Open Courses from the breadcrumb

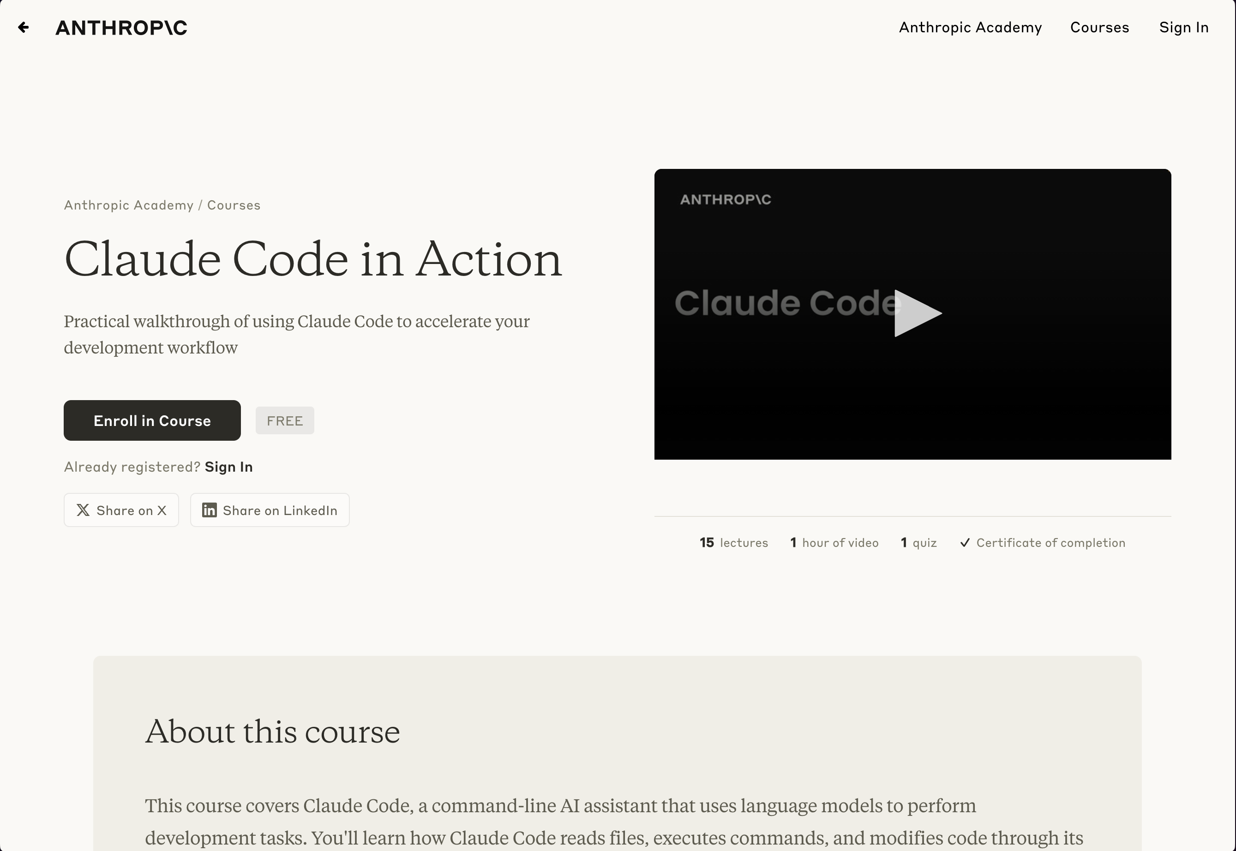tap(234, 205)
